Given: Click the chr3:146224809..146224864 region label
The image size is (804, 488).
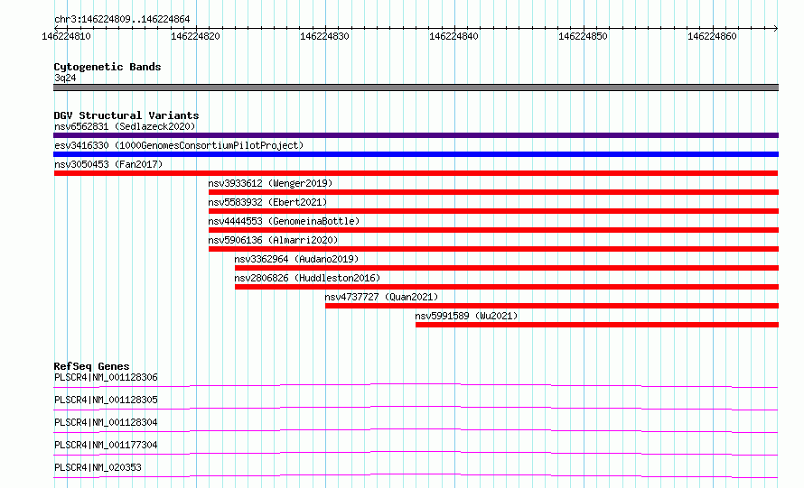Looking at the screenshot, I should tap(122, 20).
